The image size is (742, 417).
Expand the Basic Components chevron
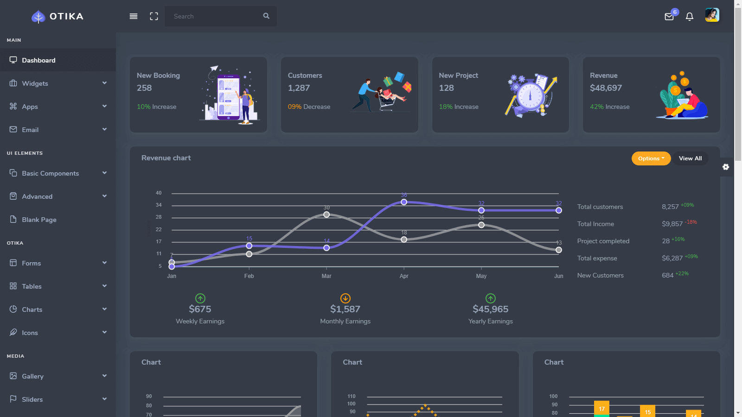point(104,173)
